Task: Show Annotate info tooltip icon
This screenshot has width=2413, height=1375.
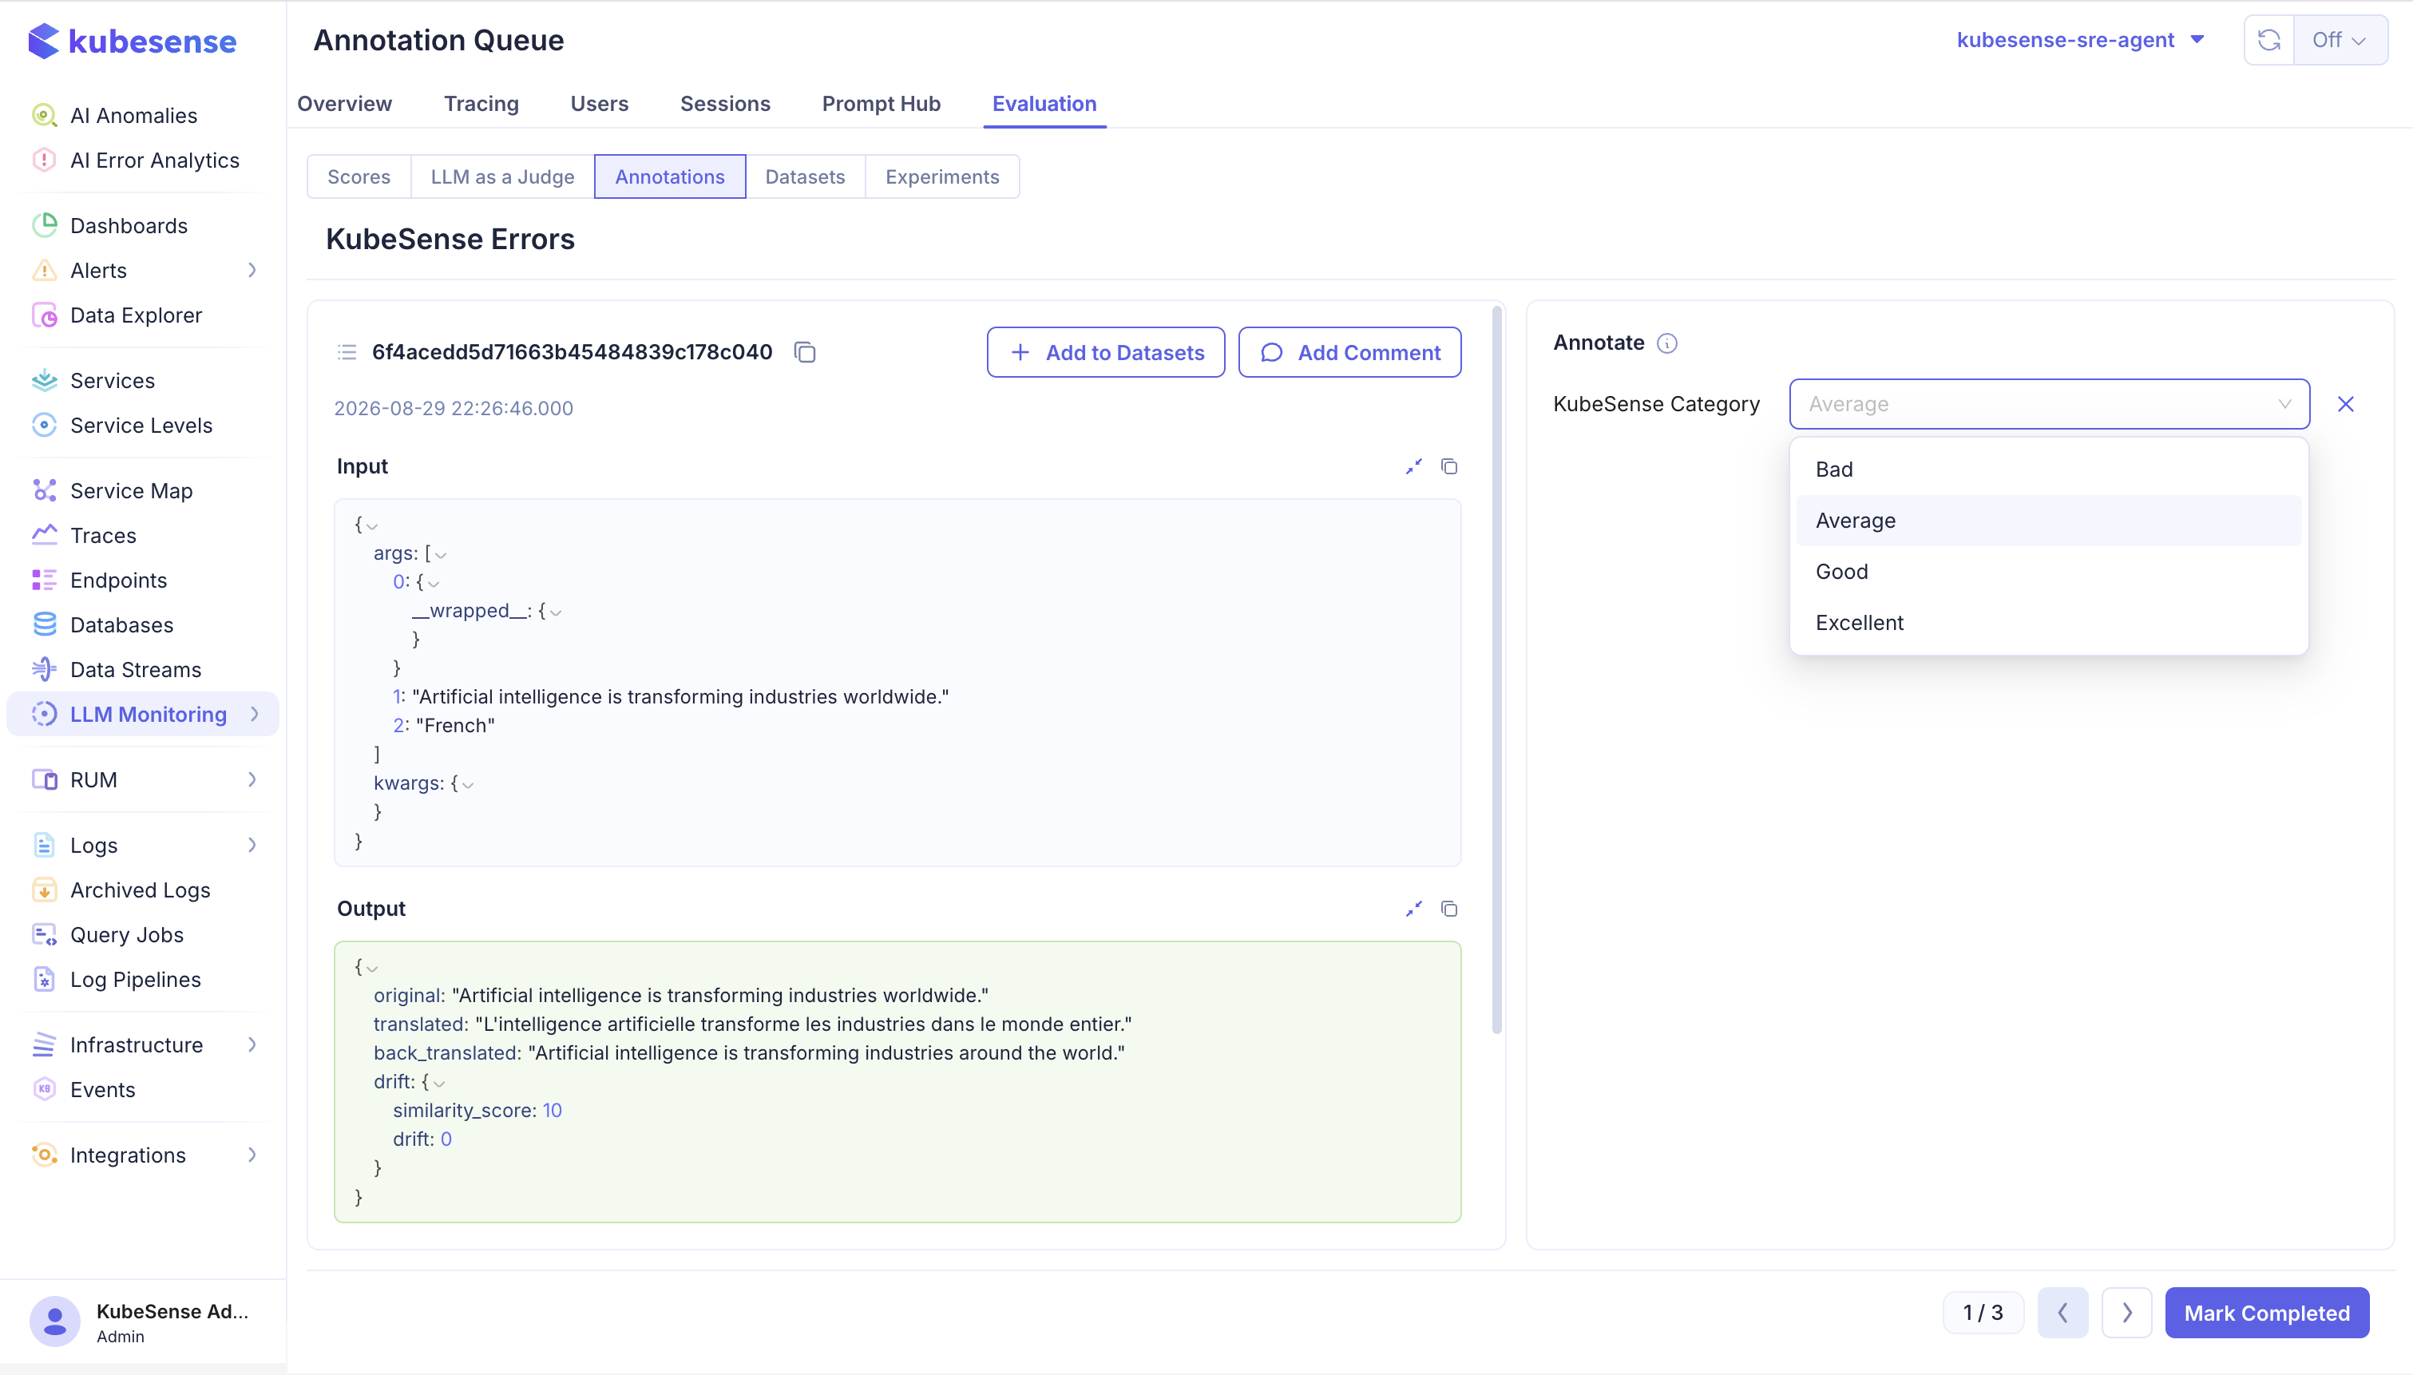Action: 1667,343
